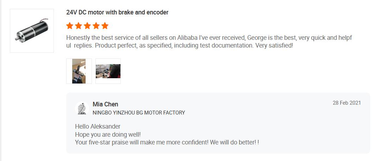Click the seller's globe logo avatar
Viewport: 380px width, 161px height.
[x=82, y=109]
